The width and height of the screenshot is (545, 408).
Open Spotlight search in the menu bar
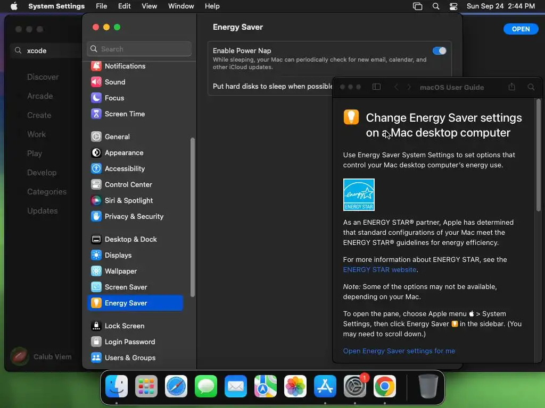(x=435, y=6)
